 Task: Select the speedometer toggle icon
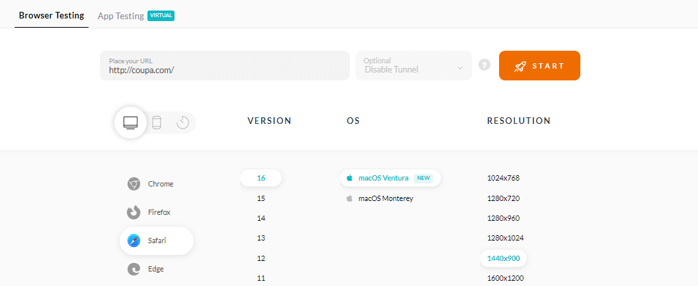pyautogui.click(x=182, y=123)
